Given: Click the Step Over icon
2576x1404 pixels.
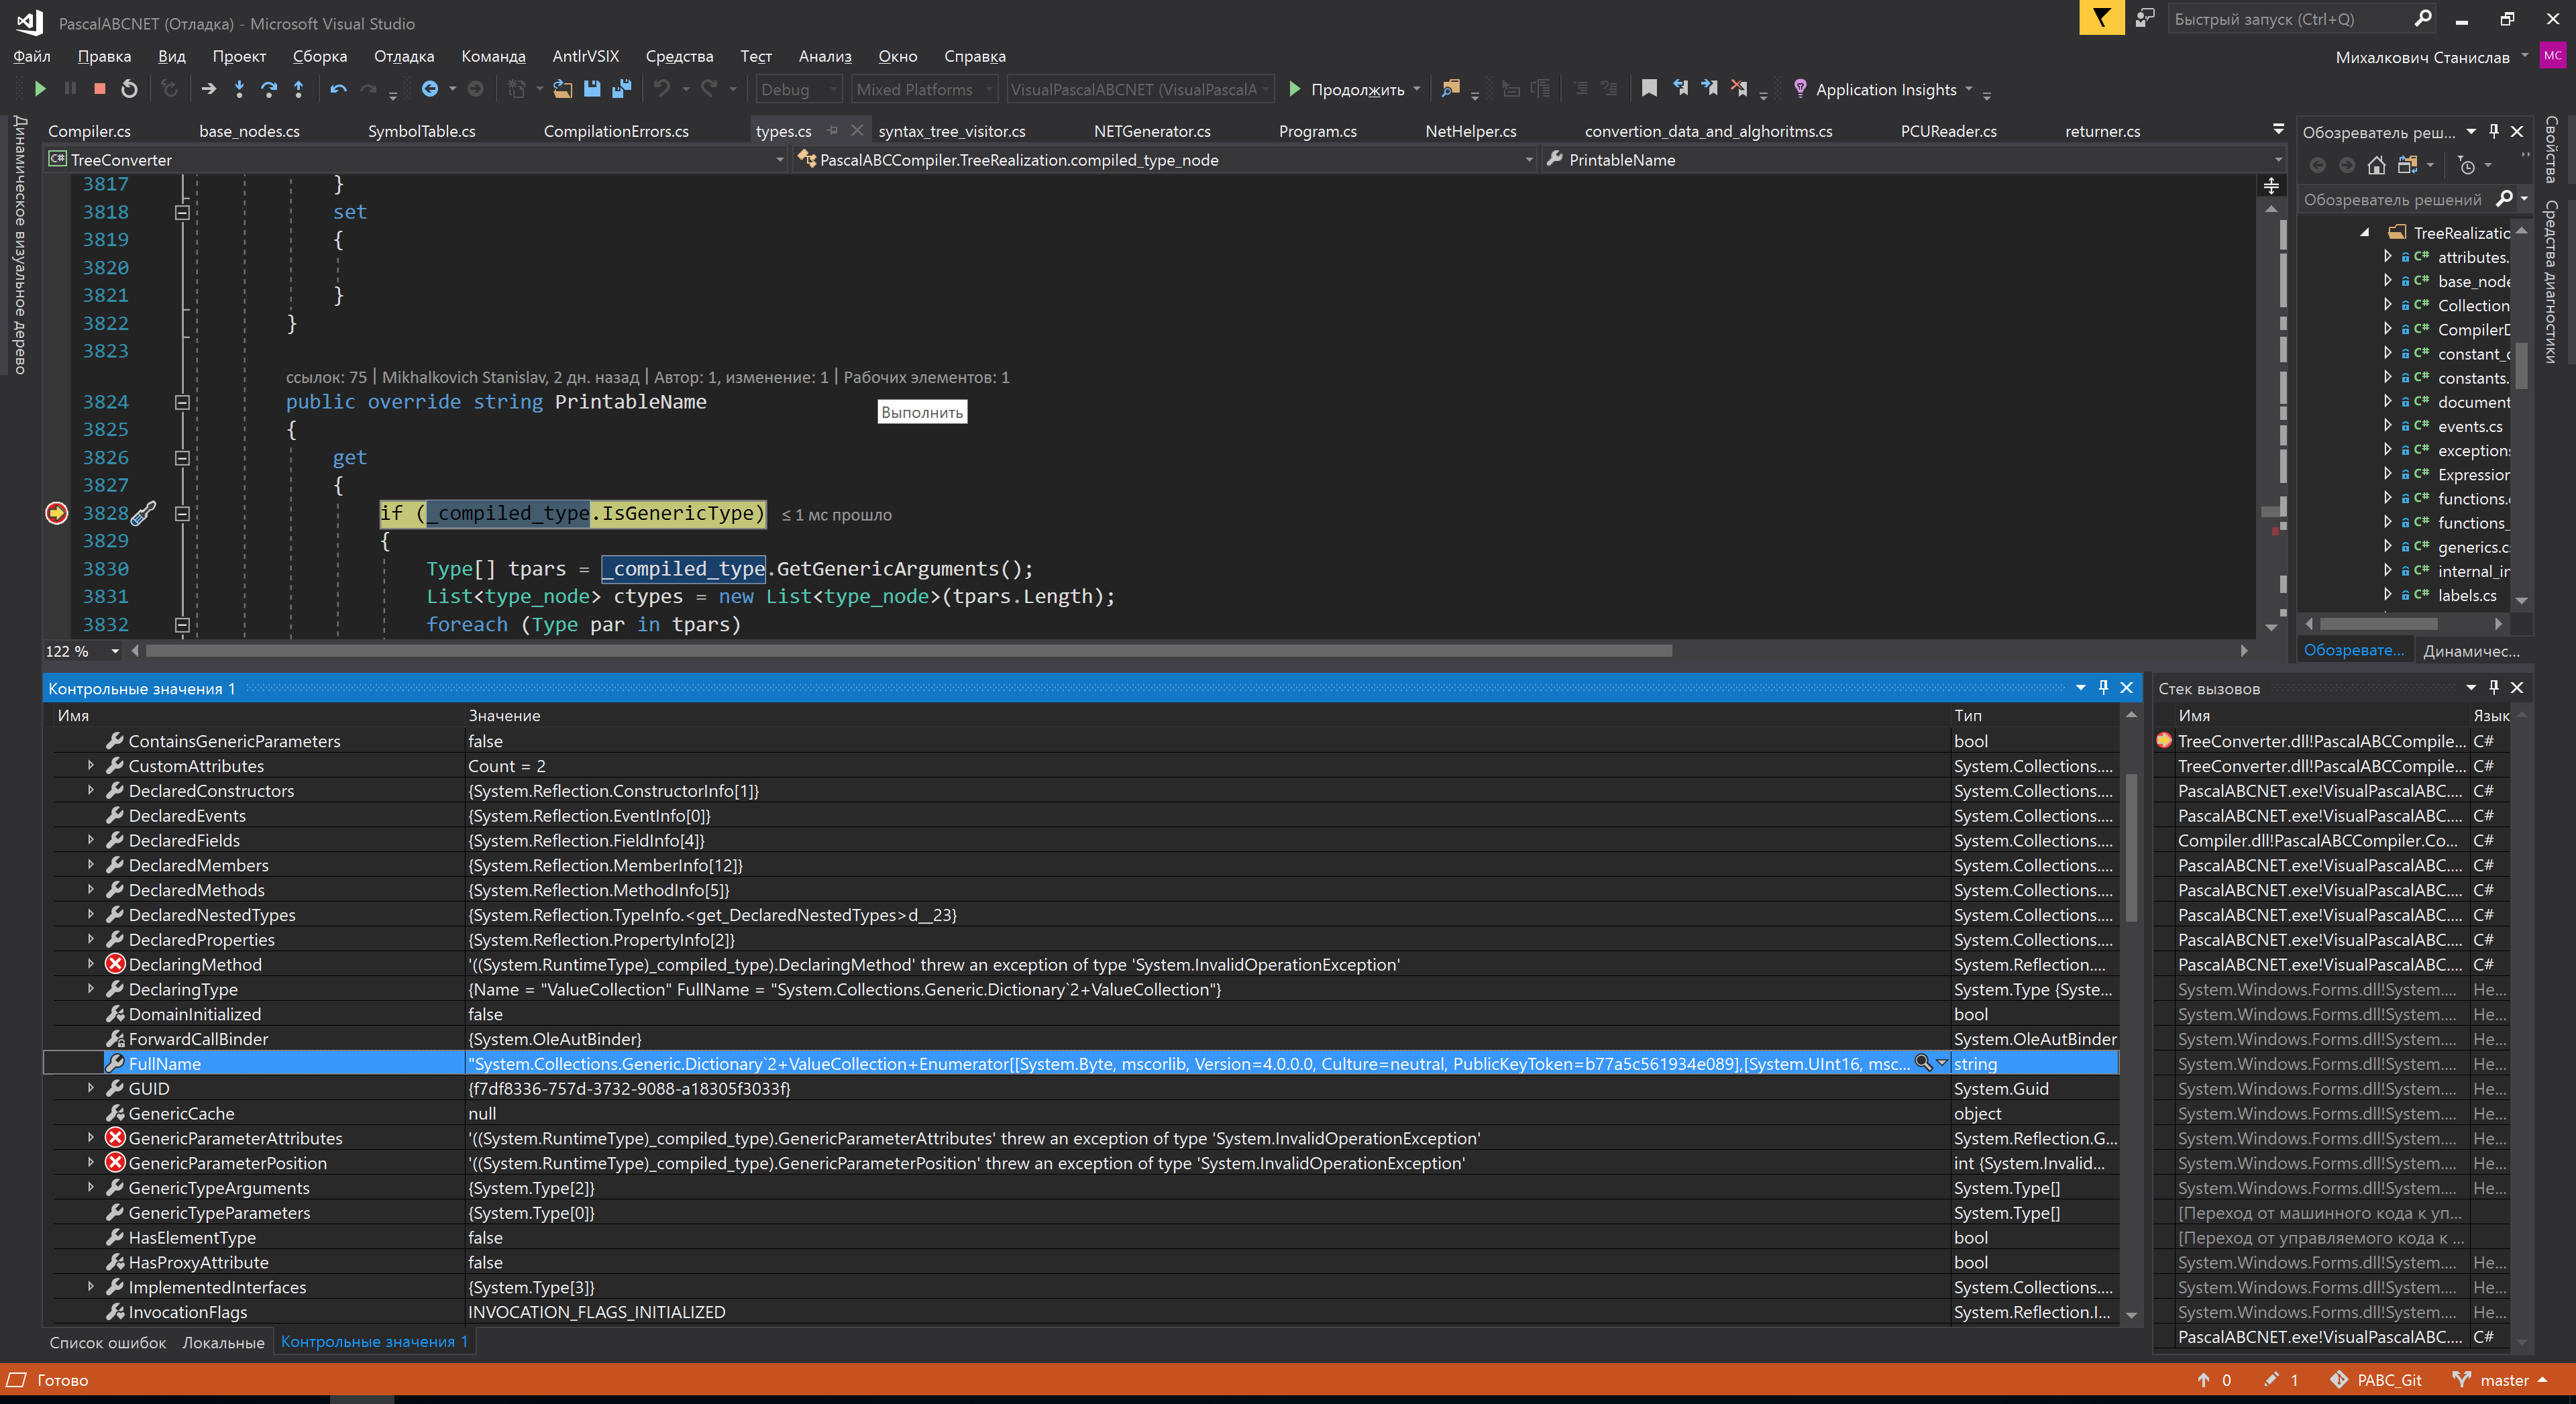Looking at the screenshot, I should [268, 89].
